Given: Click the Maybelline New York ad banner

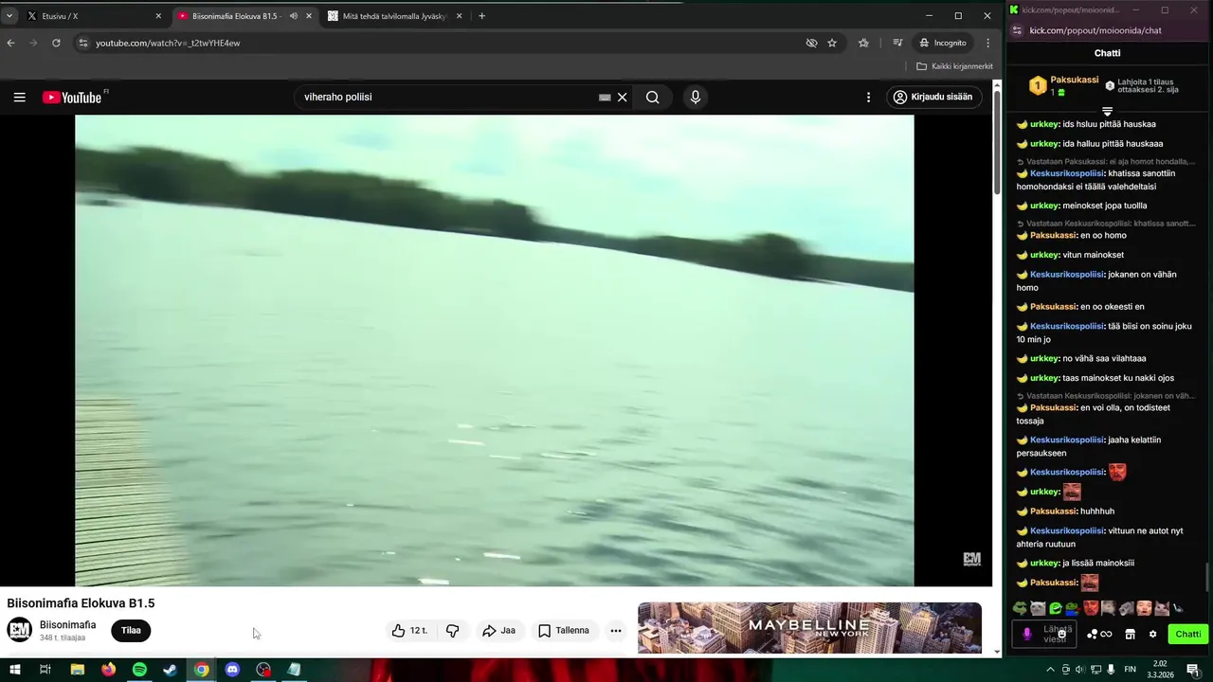Looking at the screenshot, I should pos(809,627).
